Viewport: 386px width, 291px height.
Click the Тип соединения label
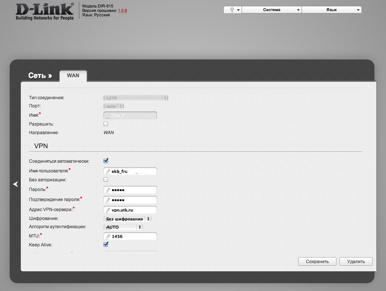pyautogui.click(x=47, y=98)
